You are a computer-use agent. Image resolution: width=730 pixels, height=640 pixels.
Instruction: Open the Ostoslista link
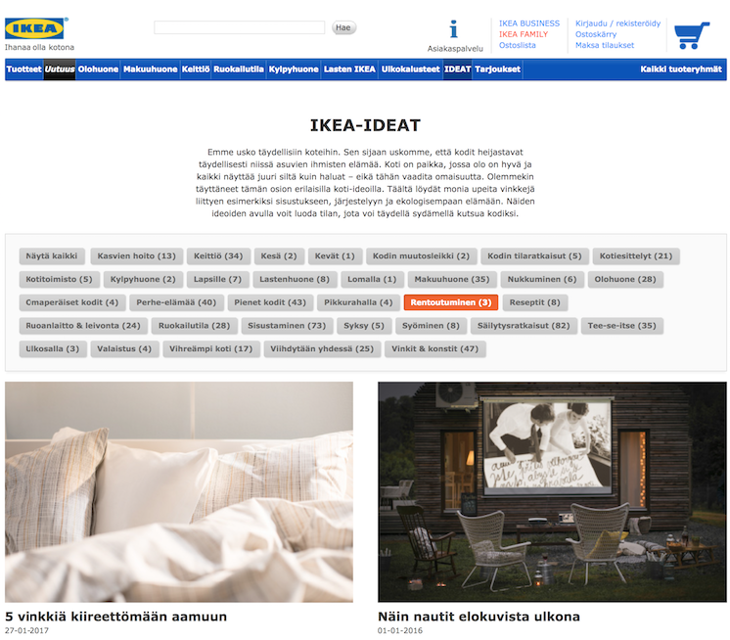click(518, 45)
